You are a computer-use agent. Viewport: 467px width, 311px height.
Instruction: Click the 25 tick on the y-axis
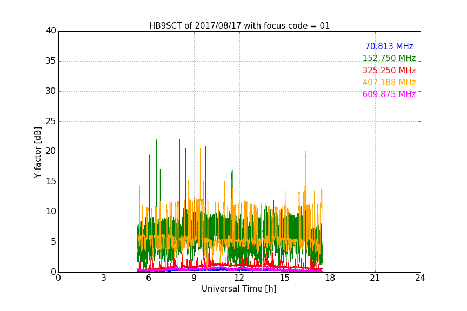coord(51,121)
